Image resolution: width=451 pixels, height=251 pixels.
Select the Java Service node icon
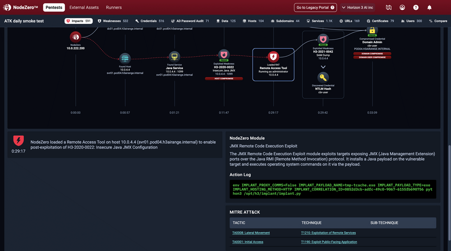[174, 56]
